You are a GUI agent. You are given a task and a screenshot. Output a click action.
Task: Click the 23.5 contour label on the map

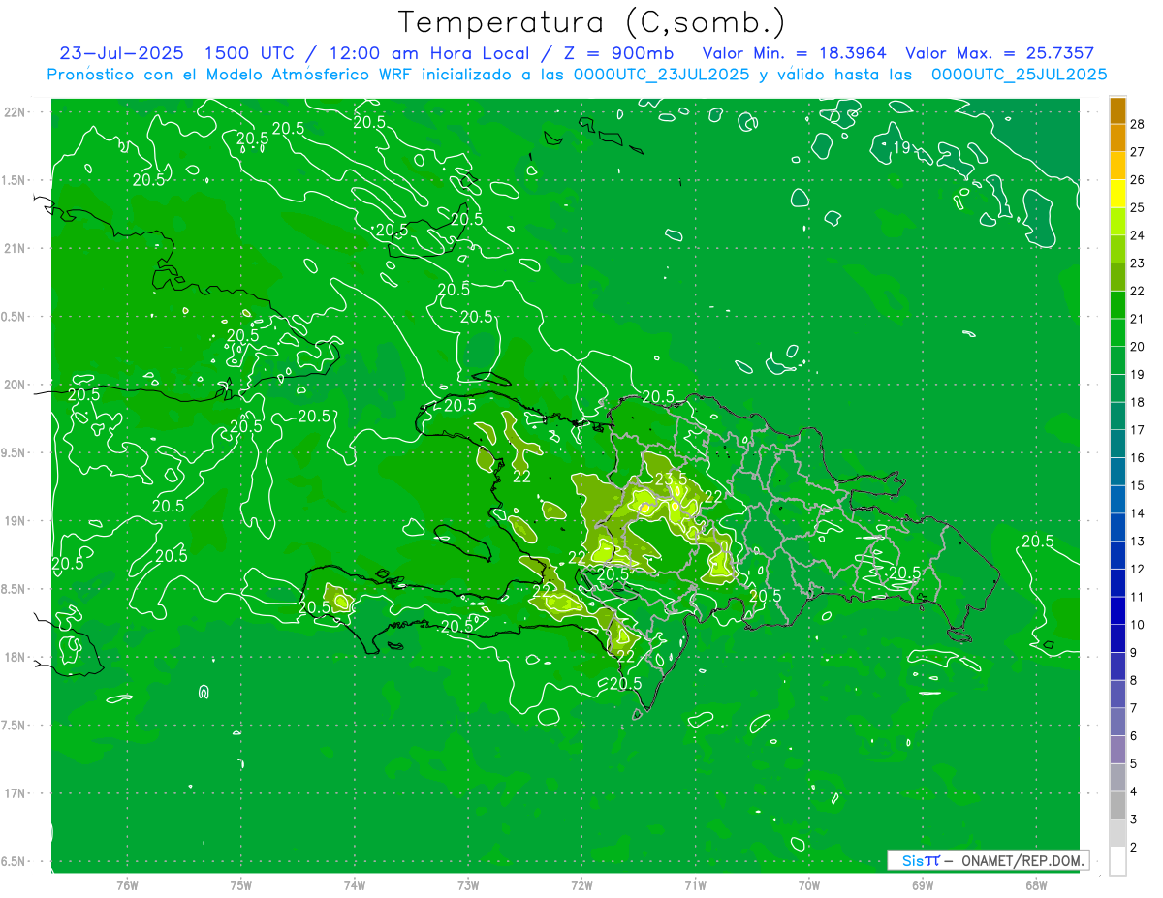[x=672, y=479]
